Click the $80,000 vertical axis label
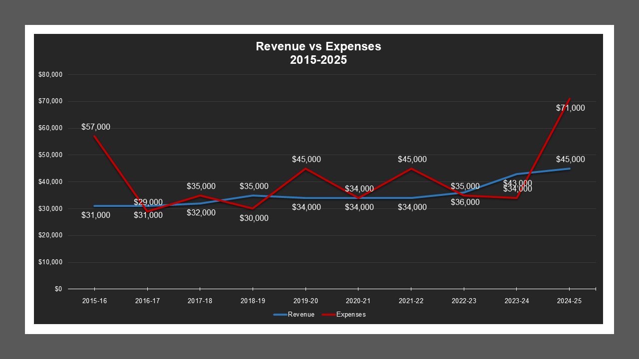Image resolution: width=639 pixels, height=359 pixels. click(50, 74)
